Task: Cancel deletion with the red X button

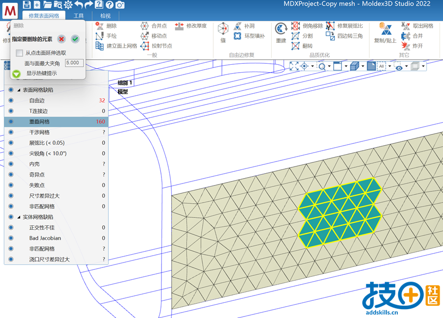Action: (x=62, y=39)
